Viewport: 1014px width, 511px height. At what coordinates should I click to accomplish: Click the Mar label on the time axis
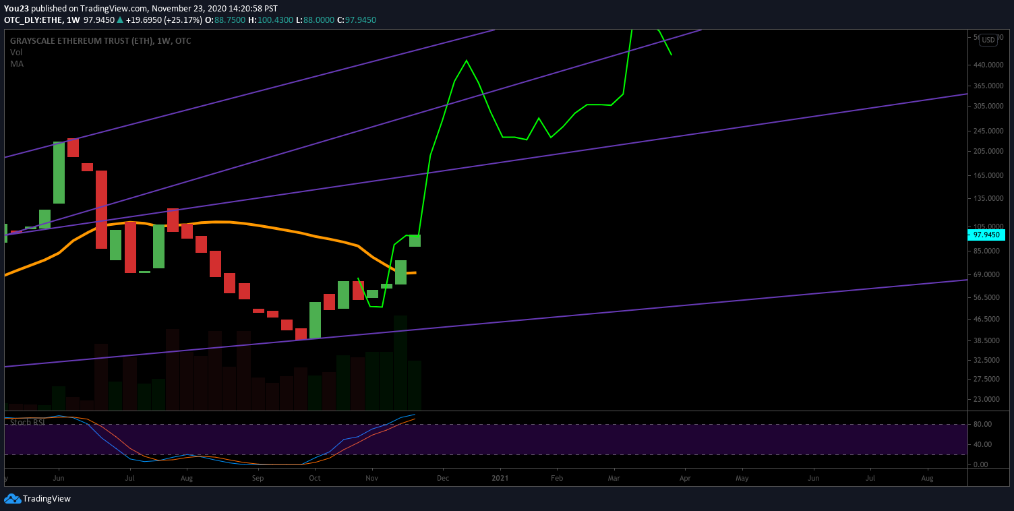pyautogui.click(x=614, y=478)
